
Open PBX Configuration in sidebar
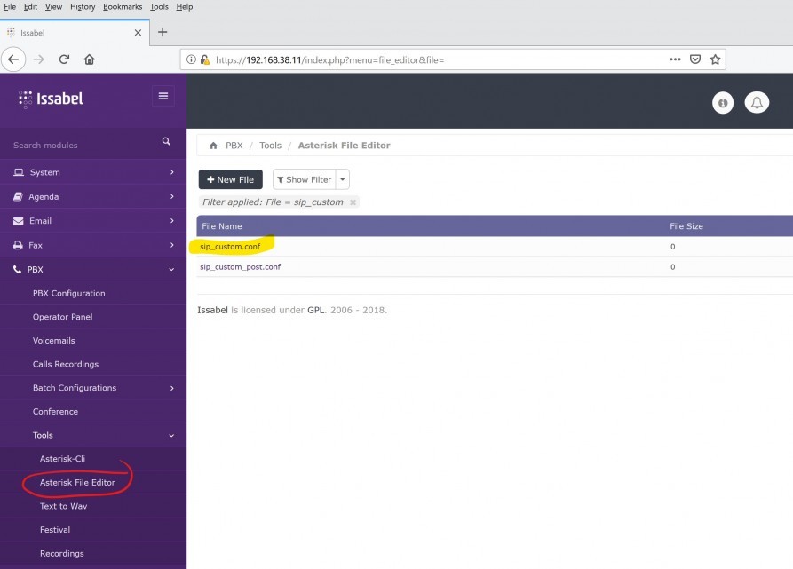[x=68, y=293]
